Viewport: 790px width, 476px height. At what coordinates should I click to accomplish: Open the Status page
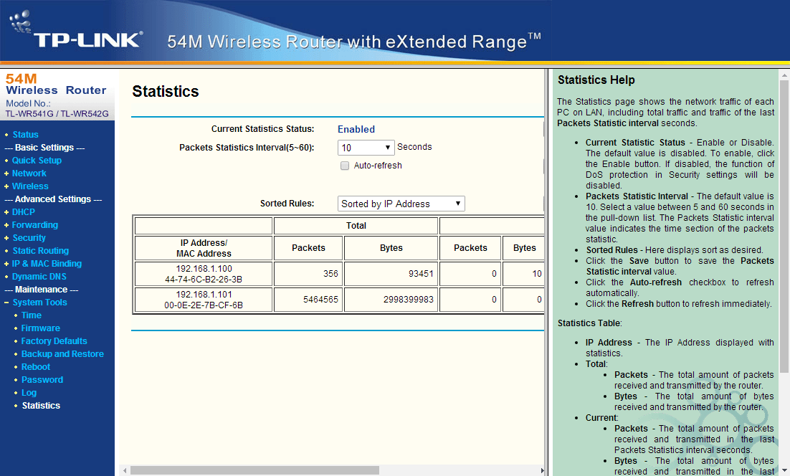coord(25,135)
